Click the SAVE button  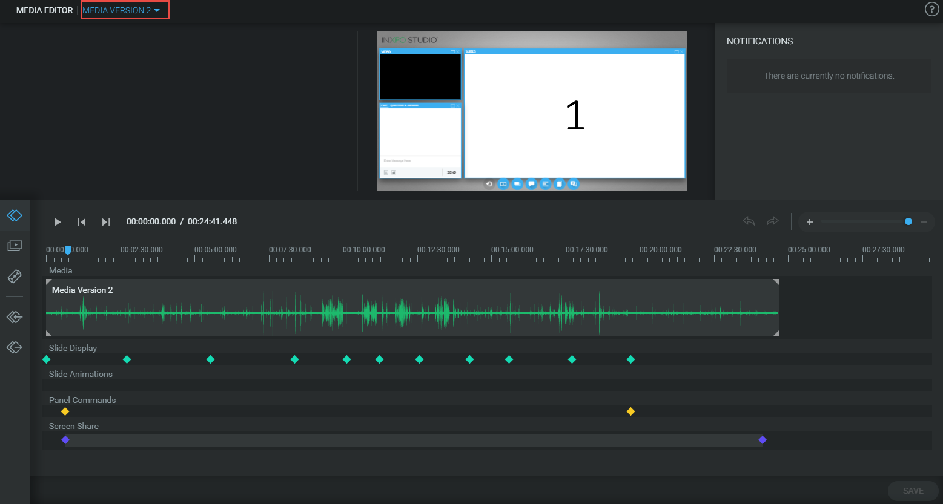click(913, 491)
